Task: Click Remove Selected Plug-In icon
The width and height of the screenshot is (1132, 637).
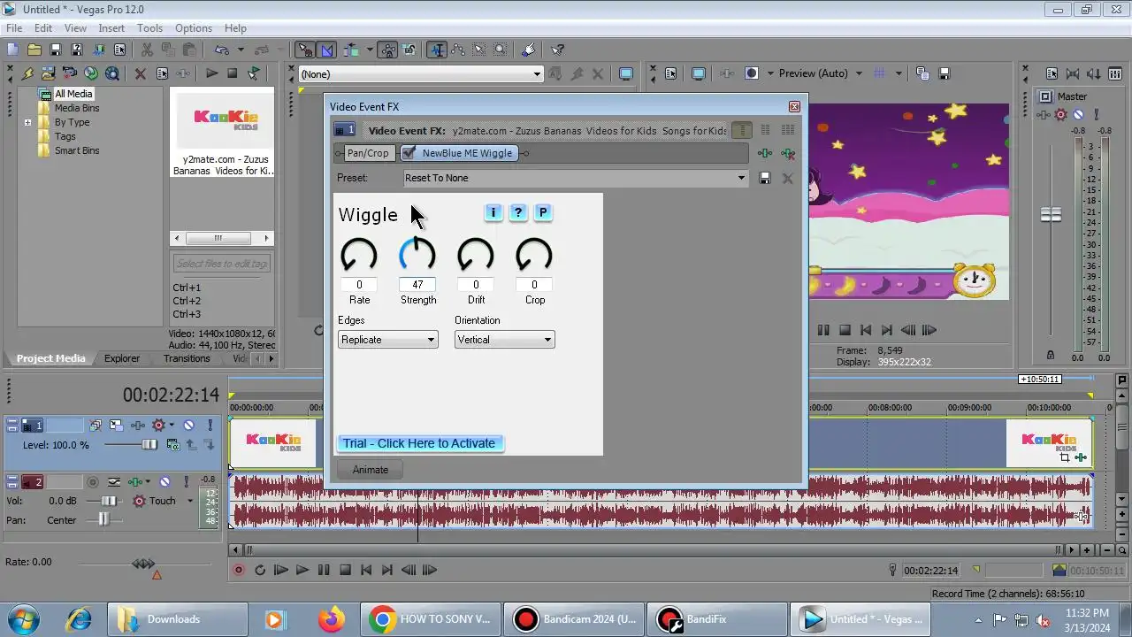Action: click(787, 153)
